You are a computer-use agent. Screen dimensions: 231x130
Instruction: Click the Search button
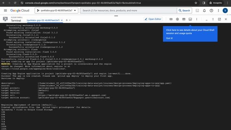point(184,10)
